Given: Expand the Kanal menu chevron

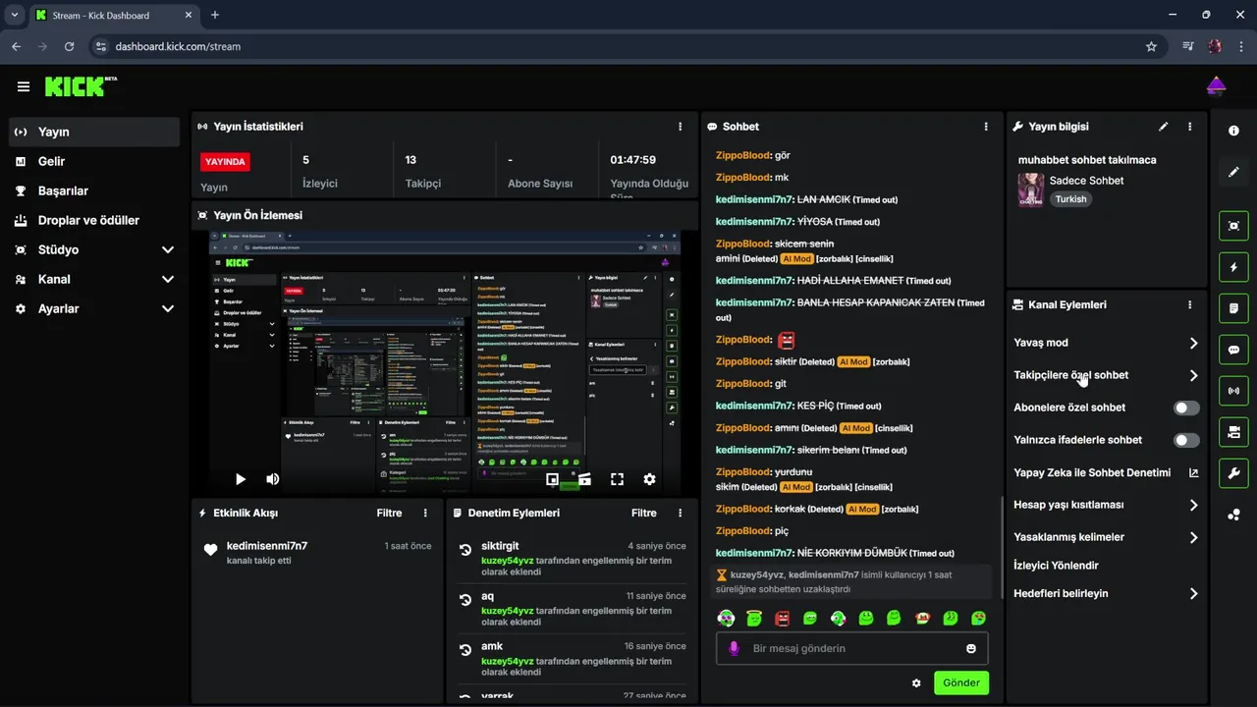Looking at the screenshot, I should pyautogui.click(x=167, y=279).
